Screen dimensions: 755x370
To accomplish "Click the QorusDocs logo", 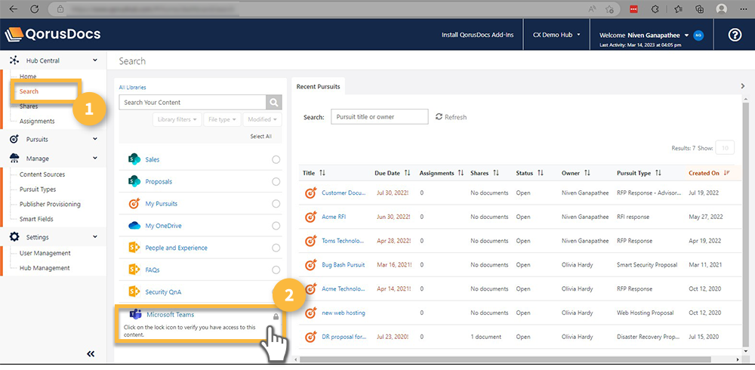I will click(53, 34).
